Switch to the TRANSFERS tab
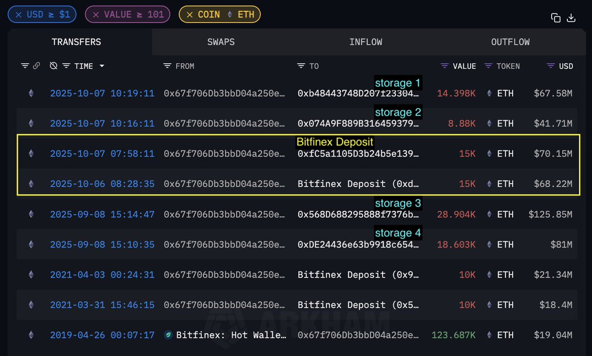The width and height of the screenshot is (592, 356). pyautogui.click(x=76, y=42)
